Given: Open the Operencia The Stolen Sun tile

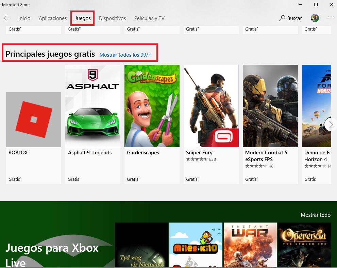Looking at the screenshot, I should 305,245.
